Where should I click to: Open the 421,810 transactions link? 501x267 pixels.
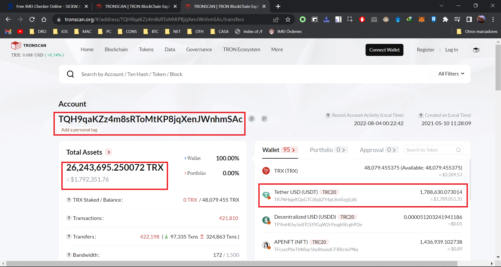pyautogui.click(x=229, y=218)
